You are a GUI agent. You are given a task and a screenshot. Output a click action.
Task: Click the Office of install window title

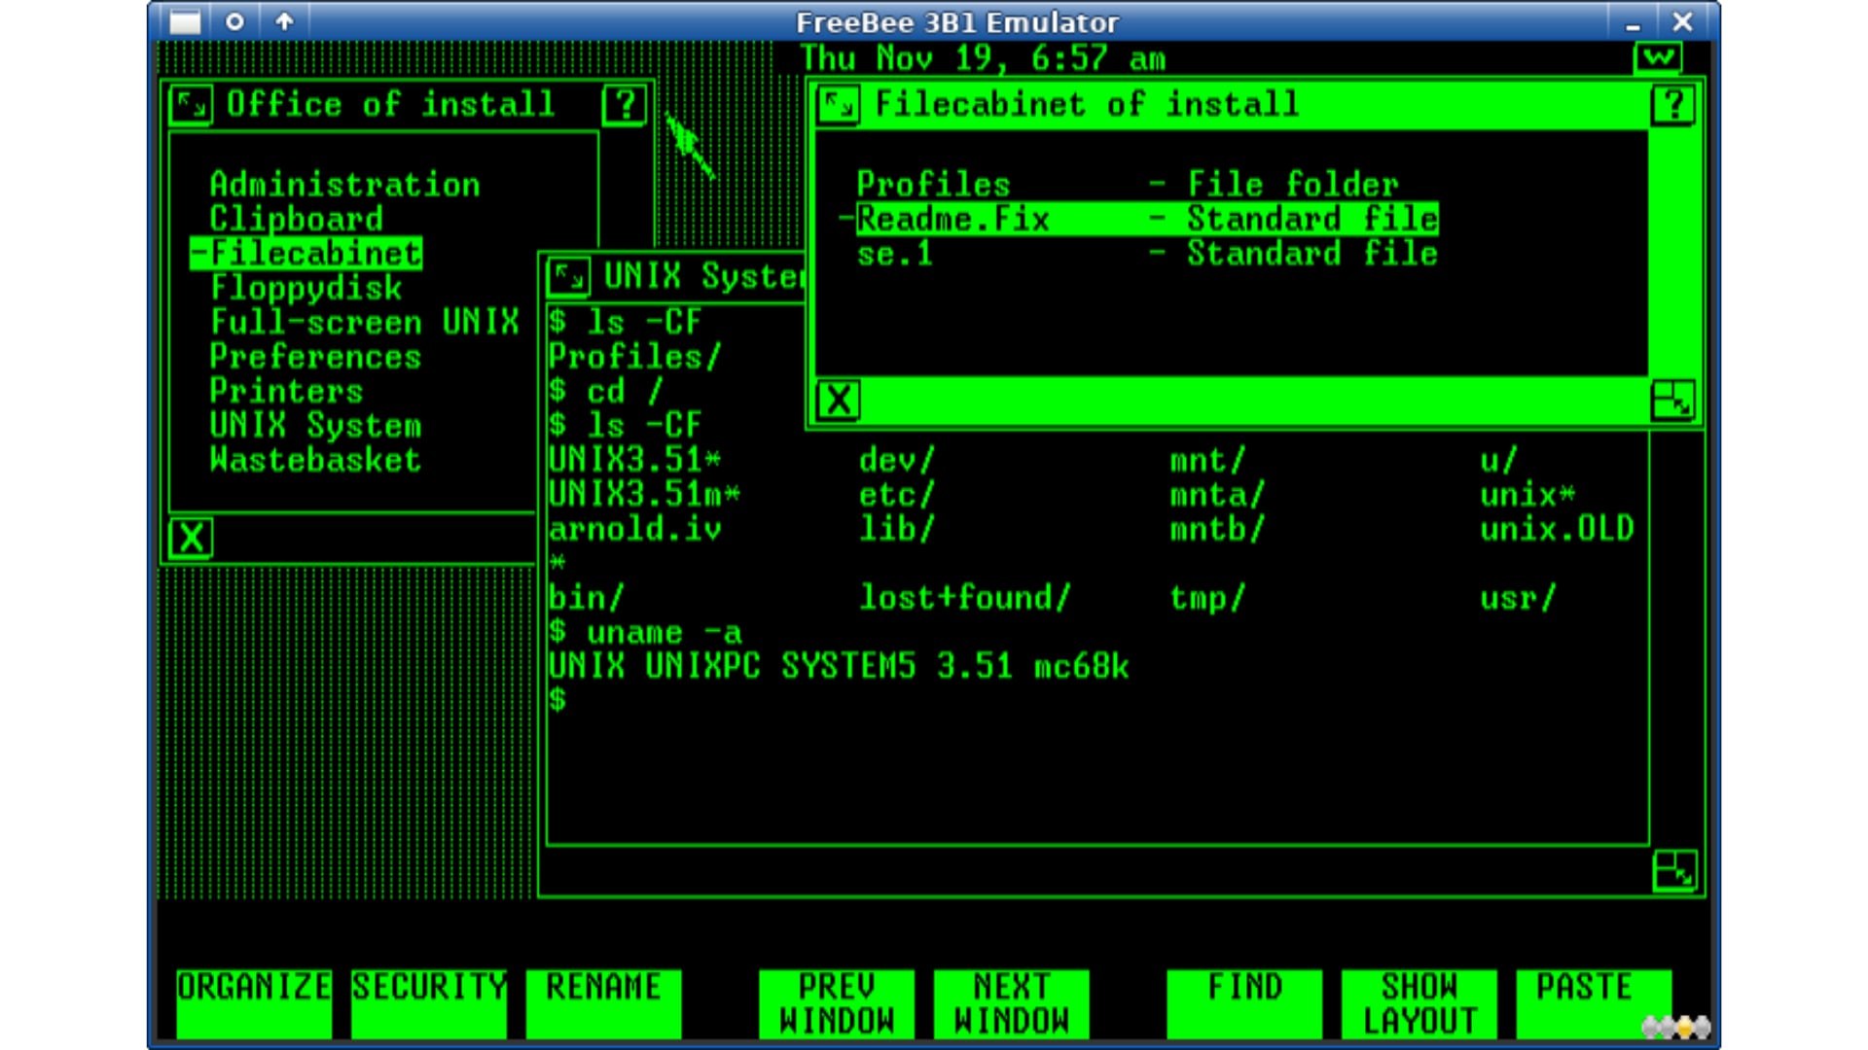click(390, 105)
